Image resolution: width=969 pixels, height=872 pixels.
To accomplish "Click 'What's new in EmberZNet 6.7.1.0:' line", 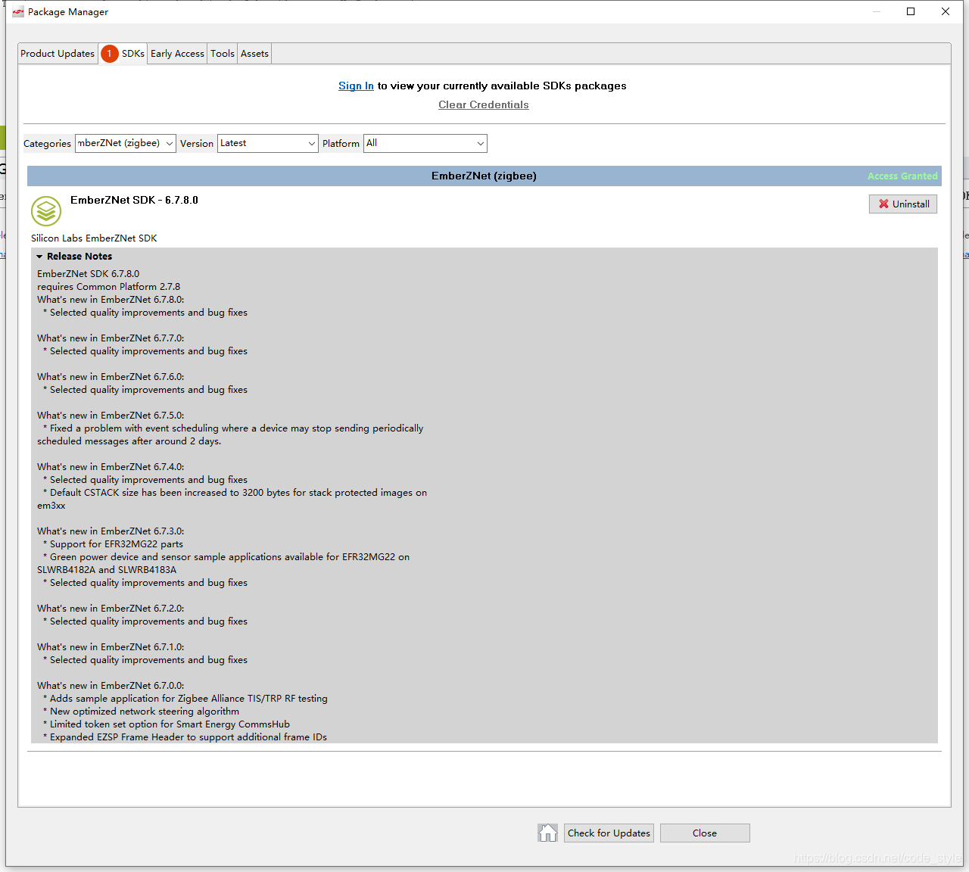I will [x=111, y=646].
